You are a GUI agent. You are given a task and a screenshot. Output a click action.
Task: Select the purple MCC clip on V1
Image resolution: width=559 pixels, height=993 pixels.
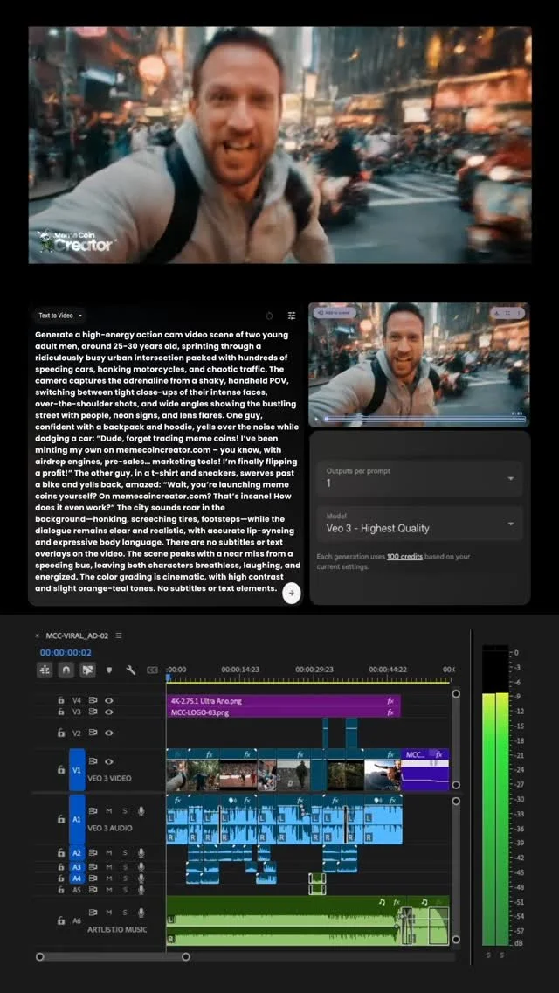click(x=425, y=769)
